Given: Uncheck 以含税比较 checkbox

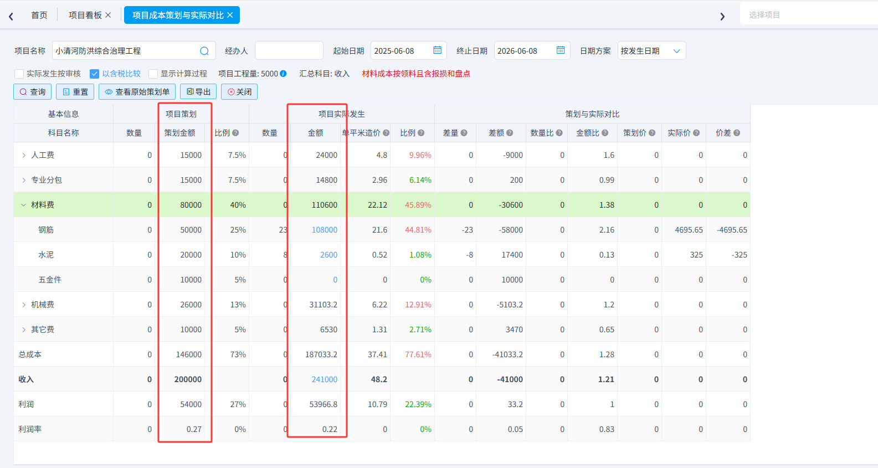Looking at the screenshot, I should [94, 74].
